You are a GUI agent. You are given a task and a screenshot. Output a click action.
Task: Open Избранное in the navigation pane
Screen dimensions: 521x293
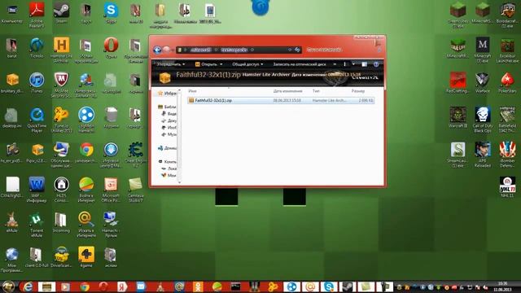(168, 94)
